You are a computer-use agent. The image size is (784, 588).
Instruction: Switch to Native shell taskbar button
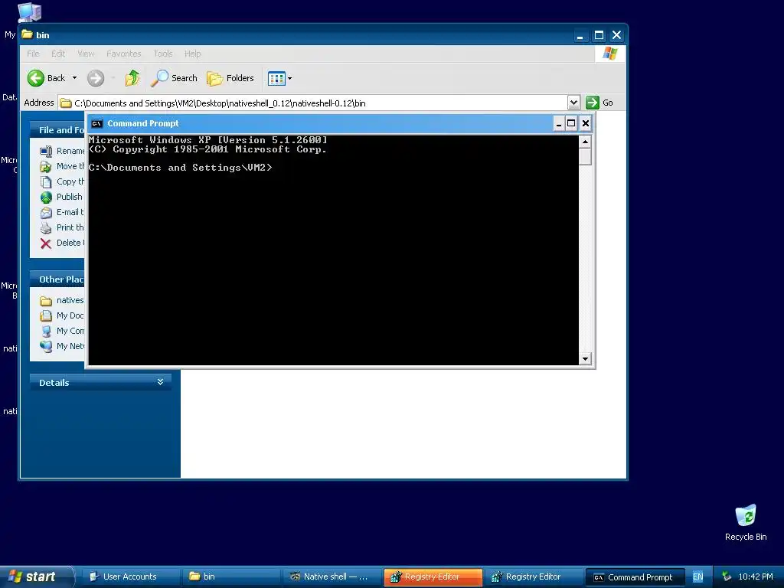pyautogui.click(x=332, y=577)
